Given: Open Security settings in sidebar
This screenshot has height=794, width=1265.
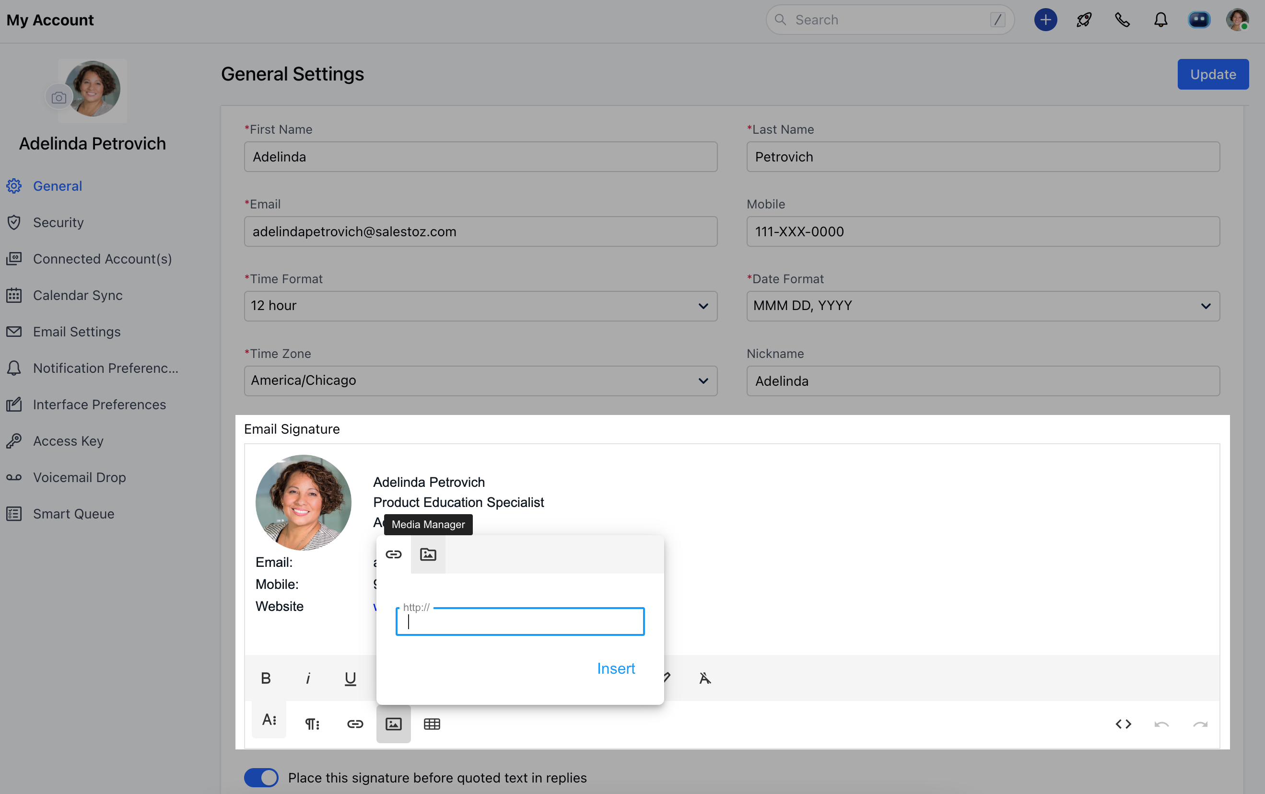Looking at the screenshot, I should coord(59,222).
